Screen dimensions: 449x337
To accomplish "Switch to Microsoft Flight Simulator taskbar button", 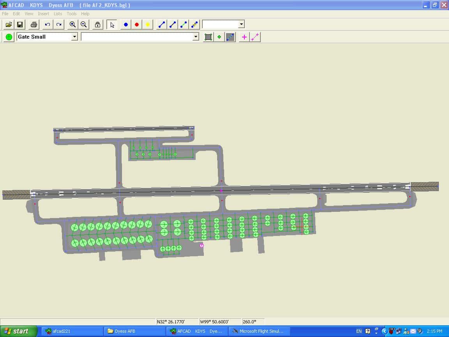I will [258, 331].
